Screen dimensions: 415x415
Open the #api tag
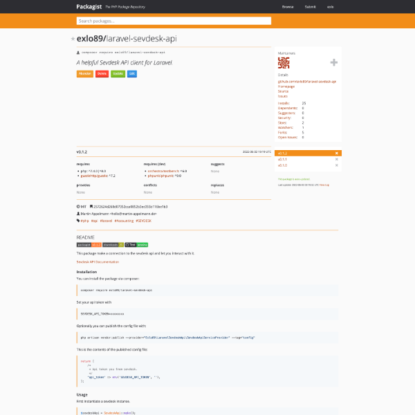coord(95,221)
